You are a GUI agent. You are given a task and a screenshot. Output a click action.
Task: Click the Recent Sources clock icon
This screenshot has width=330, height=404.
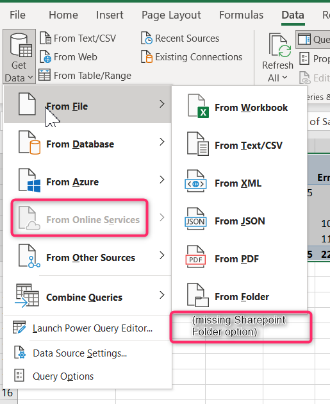click(x=147, y=38)
